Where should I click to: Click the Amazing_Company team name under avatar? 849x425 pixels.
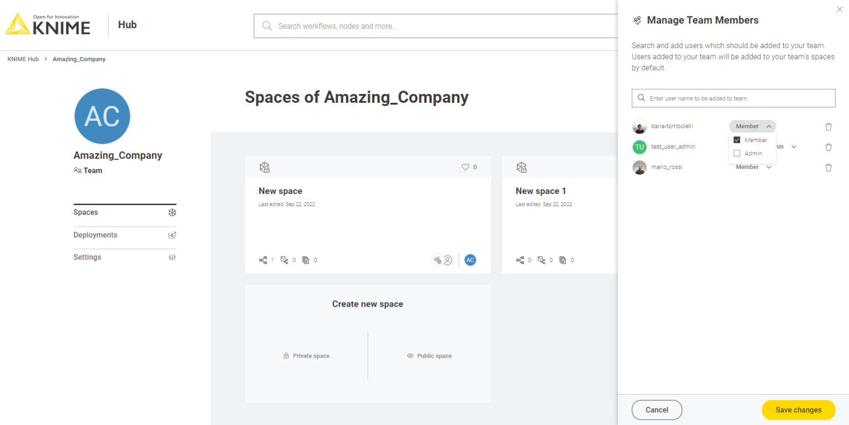[x=118, y=155]
